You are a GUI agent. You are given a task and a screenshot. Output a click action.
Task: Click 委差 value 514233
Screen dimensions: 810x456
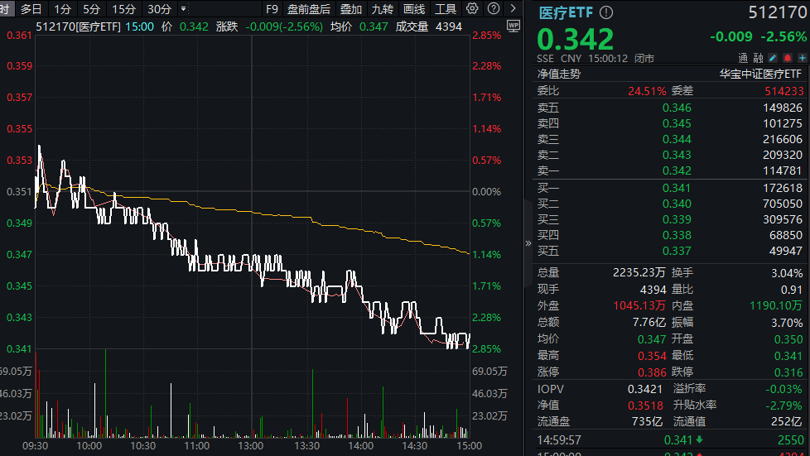point(784,91)
